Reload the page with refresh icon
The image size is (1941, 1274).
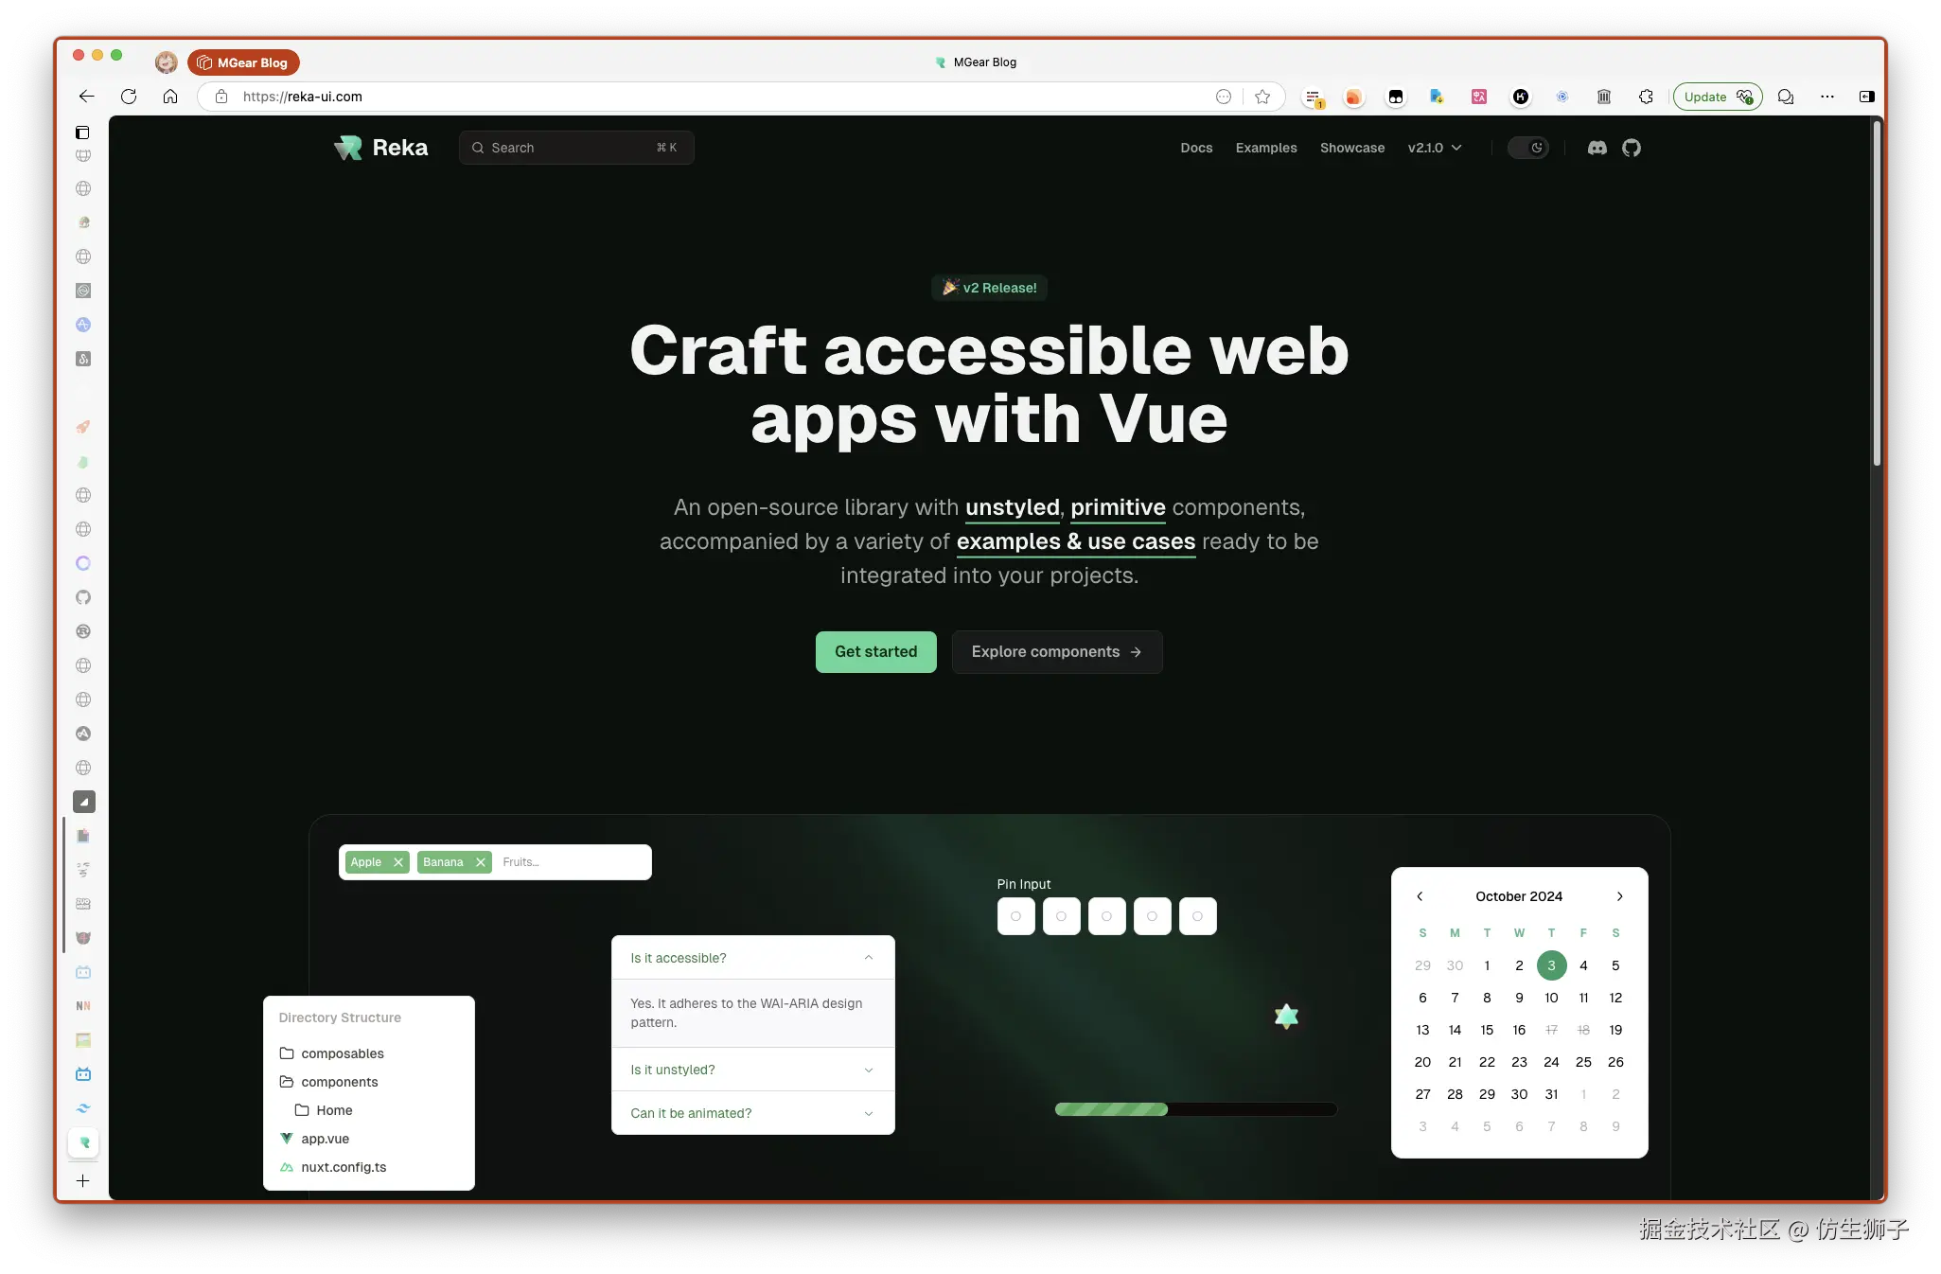[x=129, y=97]
